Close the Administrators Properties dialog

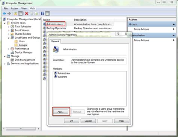[126, 34]
